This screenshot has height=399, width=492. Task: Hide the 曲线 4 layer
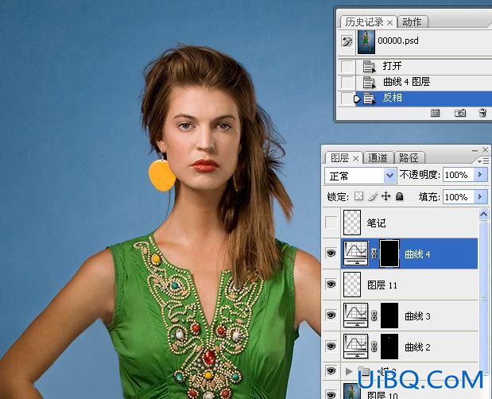coord(331,253)
